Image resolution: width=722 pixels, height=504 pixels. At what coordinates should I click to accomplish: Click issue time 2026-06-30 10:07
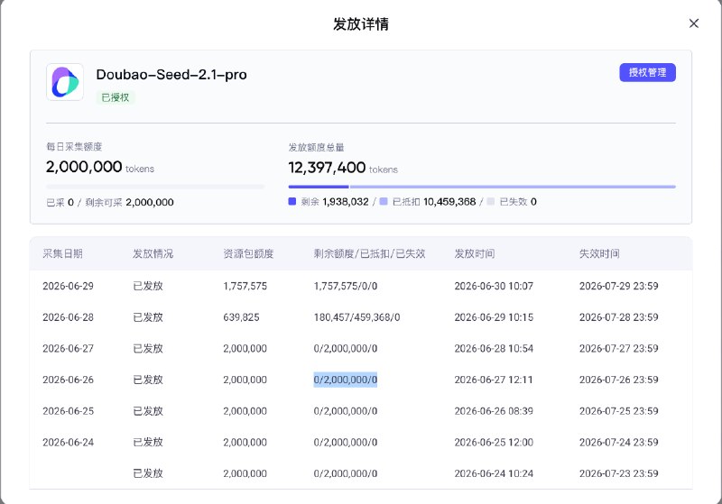[x=494, y=286]
